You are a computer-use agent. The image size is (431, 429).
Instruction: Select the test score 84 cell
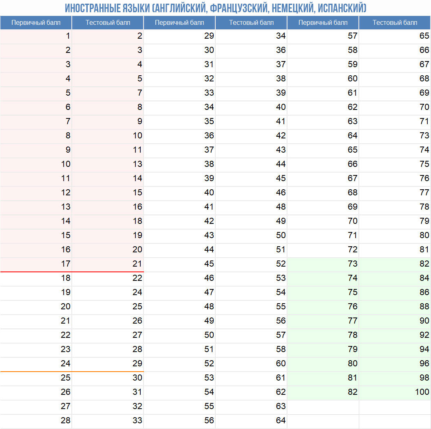(395, 278)
